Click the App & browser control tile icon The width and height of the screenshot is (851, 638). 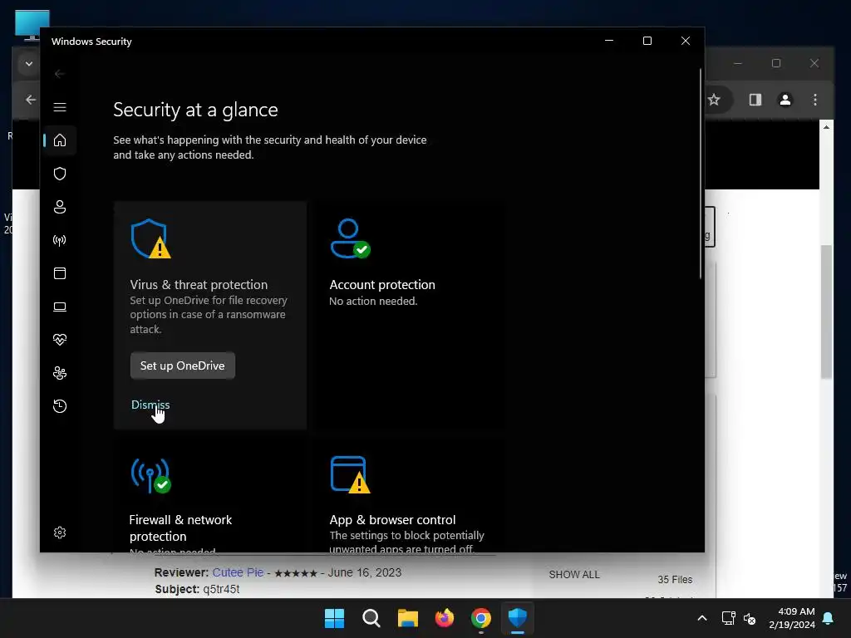click(x=350, y=475)
